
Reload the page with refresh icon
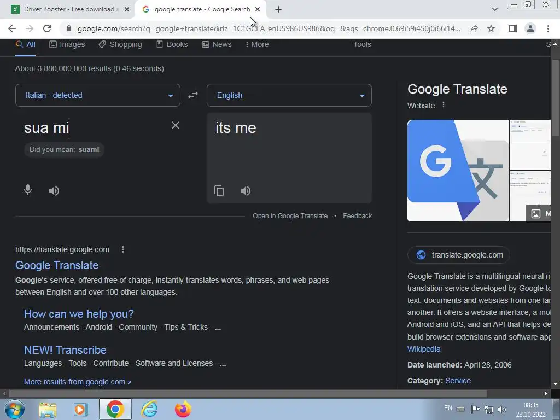coord(47,28)
